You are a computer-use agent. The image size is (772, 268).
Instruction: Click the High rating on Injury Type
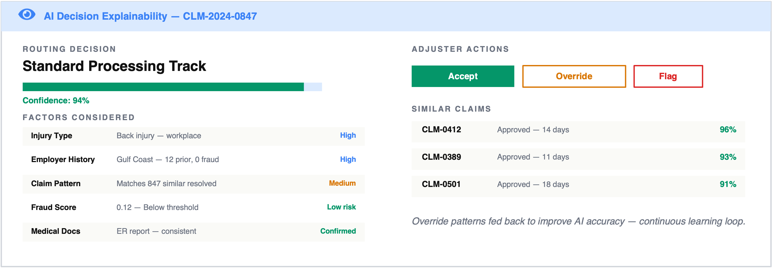click(x=348, y=135)
